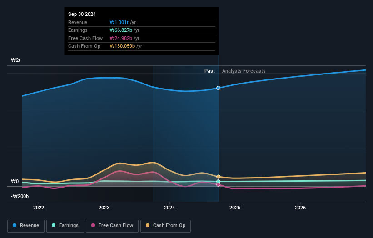Click the ₩1.301t revenue value
The height and width of the screenshot is (238, 373).
pyautogui.click(x=119, y=22)
